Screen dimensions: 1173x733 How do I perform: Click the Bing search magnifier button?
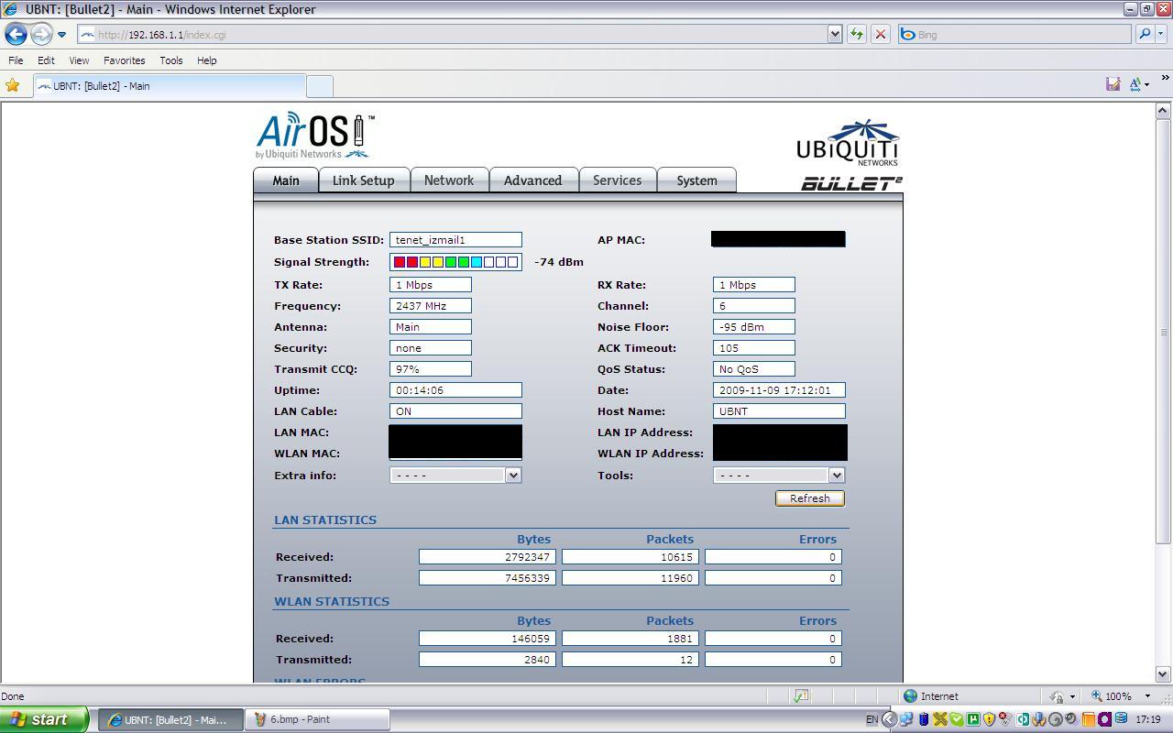click(x=1145, y=35)
